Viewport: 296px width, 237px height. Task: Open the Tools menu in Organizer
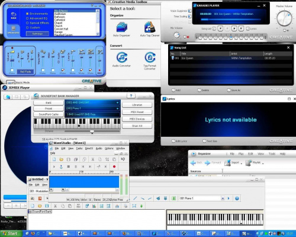point(272,153)
